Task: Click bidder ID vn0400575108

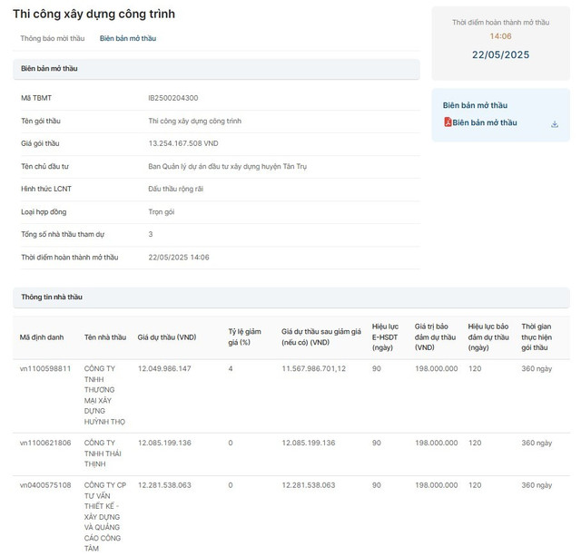Action: (x=45, y=485)
